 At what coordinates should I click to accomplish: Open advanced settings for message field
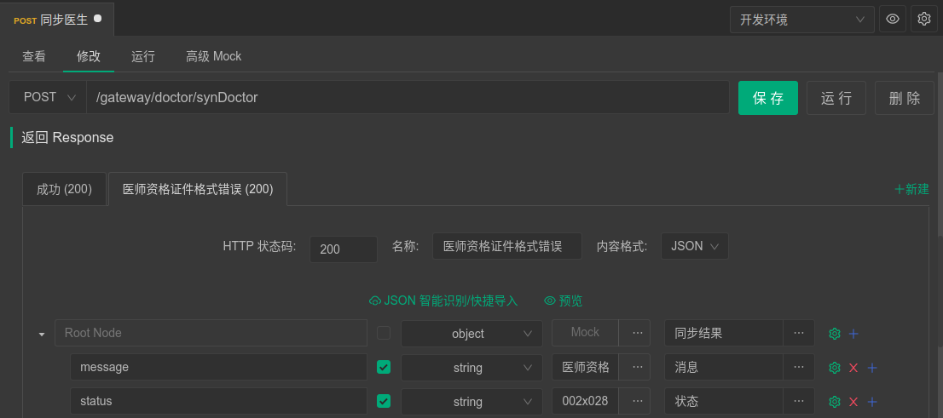(835, 368)
